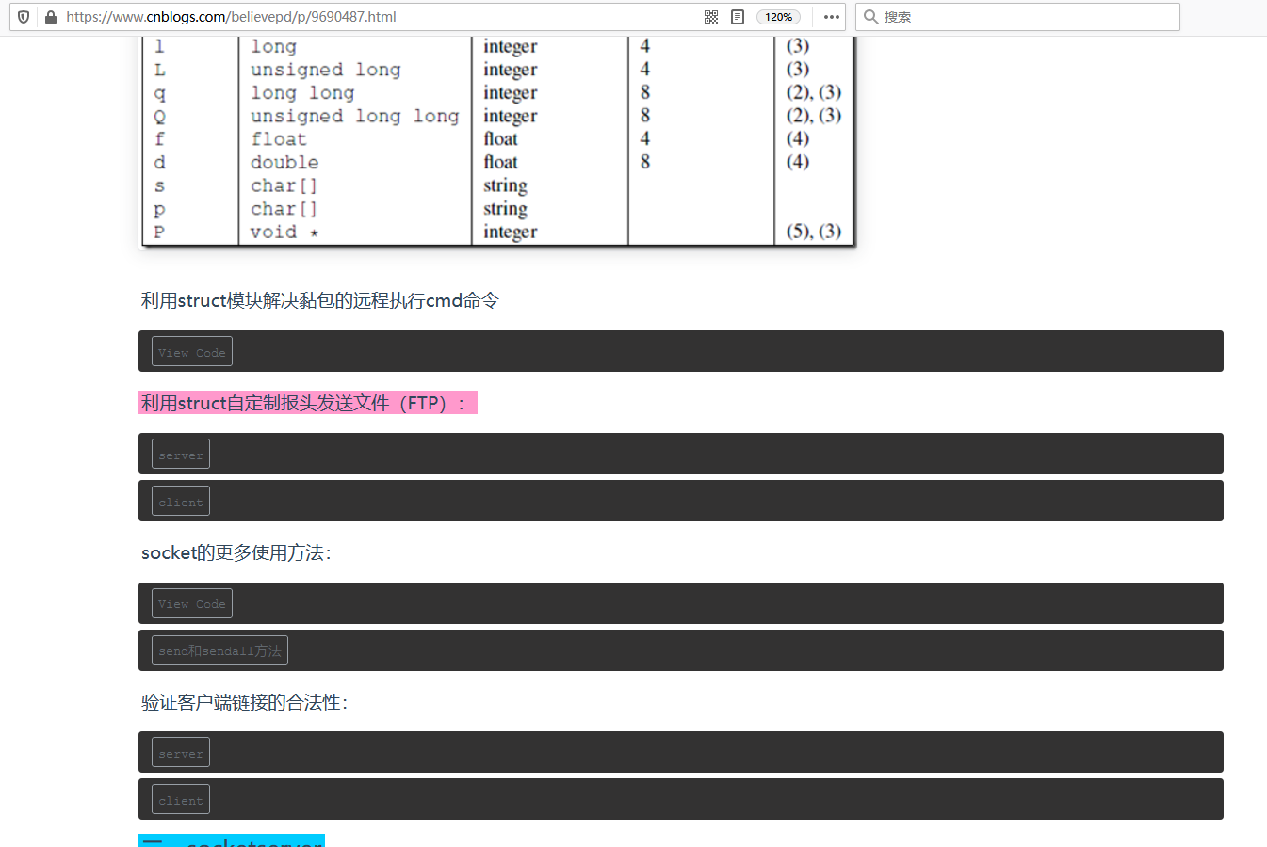This screenshot has height=847, width=1267.
Task: Click the struct format table image
Action: coord(498,142)
